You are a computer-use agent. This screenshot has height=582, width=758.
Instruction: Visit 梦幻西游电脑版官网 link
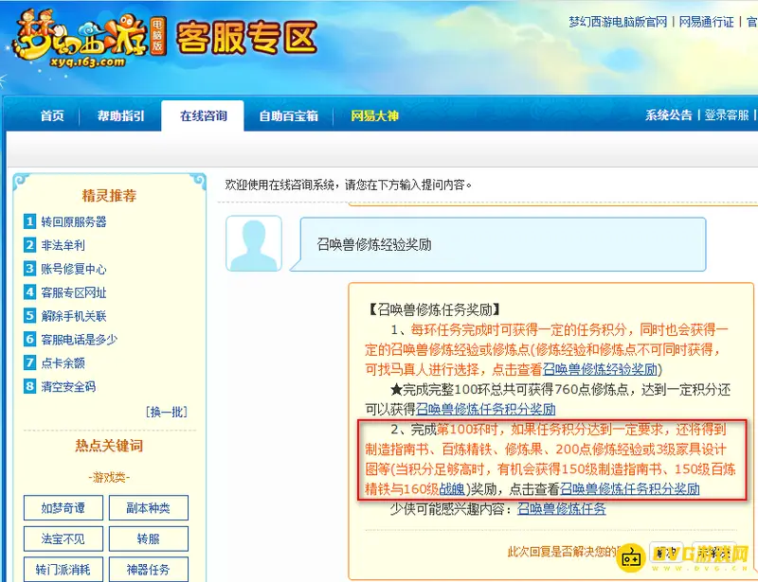pyautogui.click(x=618, y=22)
